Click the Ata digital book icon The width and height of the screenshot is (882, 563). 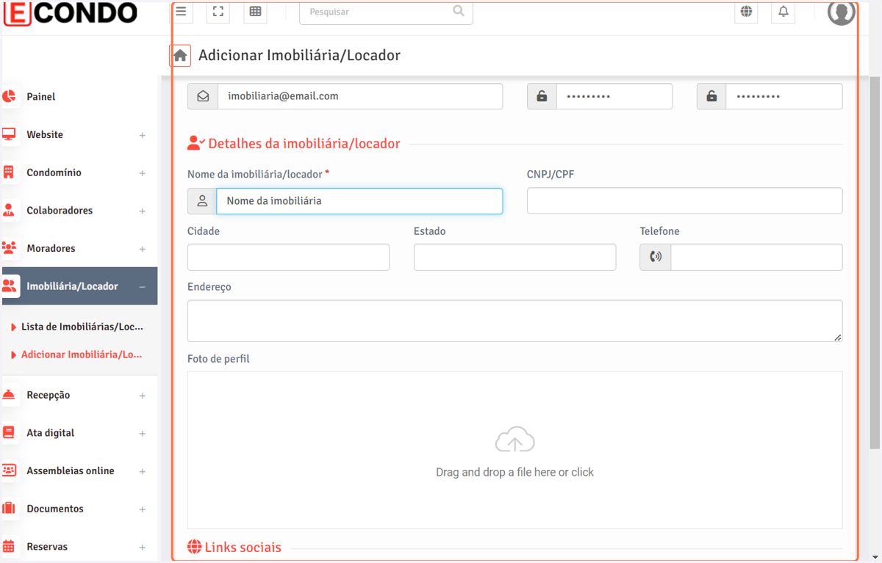[9, 433]
